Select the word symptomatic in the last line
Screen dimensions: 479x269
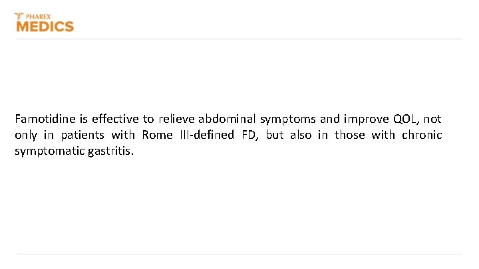pyautogui.click(x=50, y=151)
